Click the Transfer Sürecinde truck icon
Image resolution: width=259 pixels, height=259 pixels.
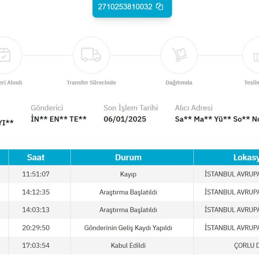(91, 55)
